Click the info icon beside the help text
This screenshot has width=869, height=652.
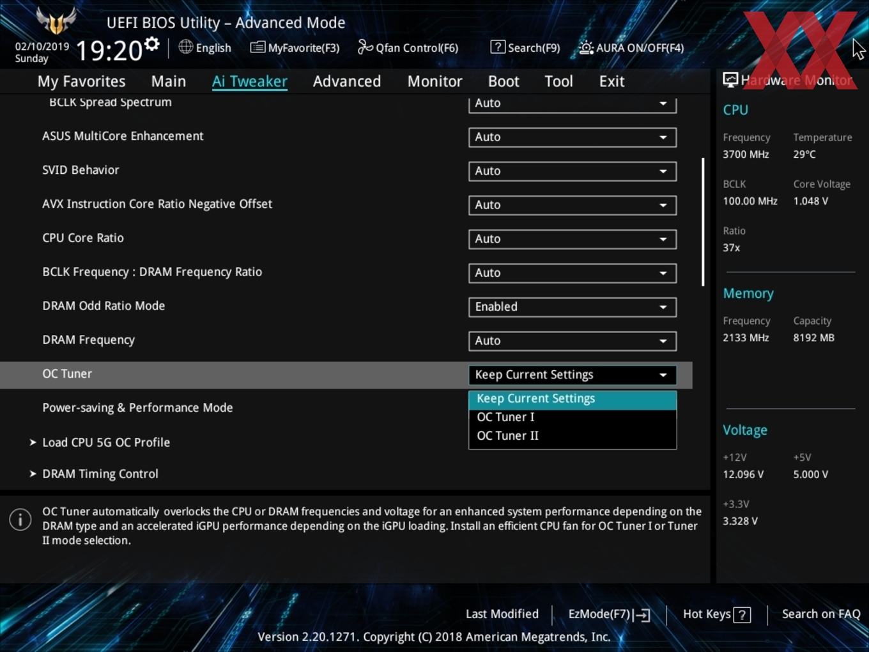click(x=20, y=520)
